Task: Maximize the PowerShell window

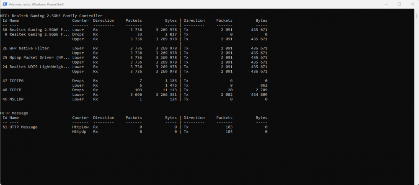Action: [x=399, y=4]
